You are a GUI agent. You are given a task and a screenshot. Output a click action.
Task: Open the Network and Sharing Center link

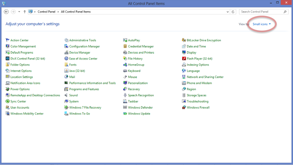pyautogui.click(x=205, y=77)
